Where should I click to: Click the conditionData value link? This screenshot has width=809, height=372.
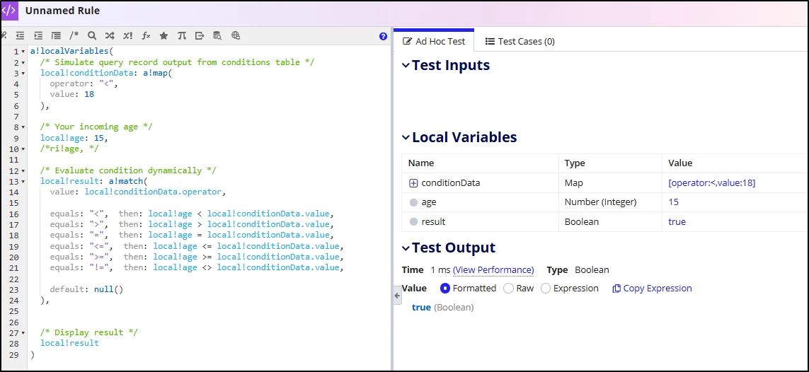[x=711, y=183]
